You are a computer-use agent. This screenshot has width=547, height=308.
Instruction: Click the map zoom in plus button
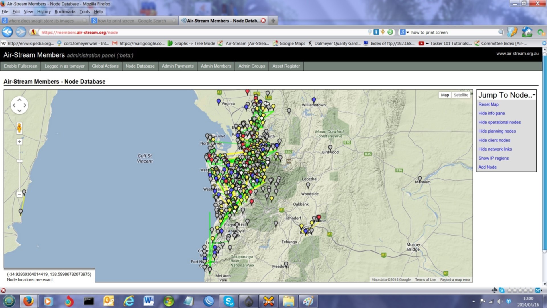point(19,142)
